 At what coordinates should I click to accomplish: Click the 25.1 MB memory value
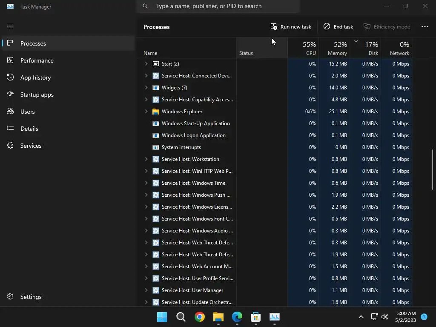[x=338, y=112]
